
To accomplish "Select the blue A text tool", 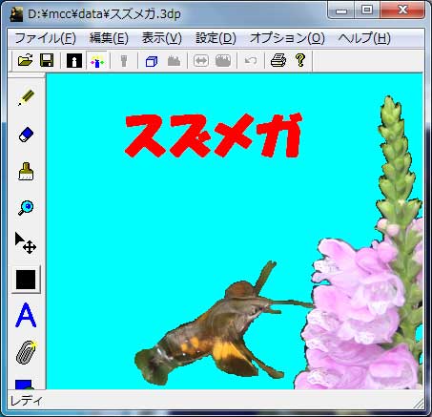I will pyautogui.click(x=26, y=315).
